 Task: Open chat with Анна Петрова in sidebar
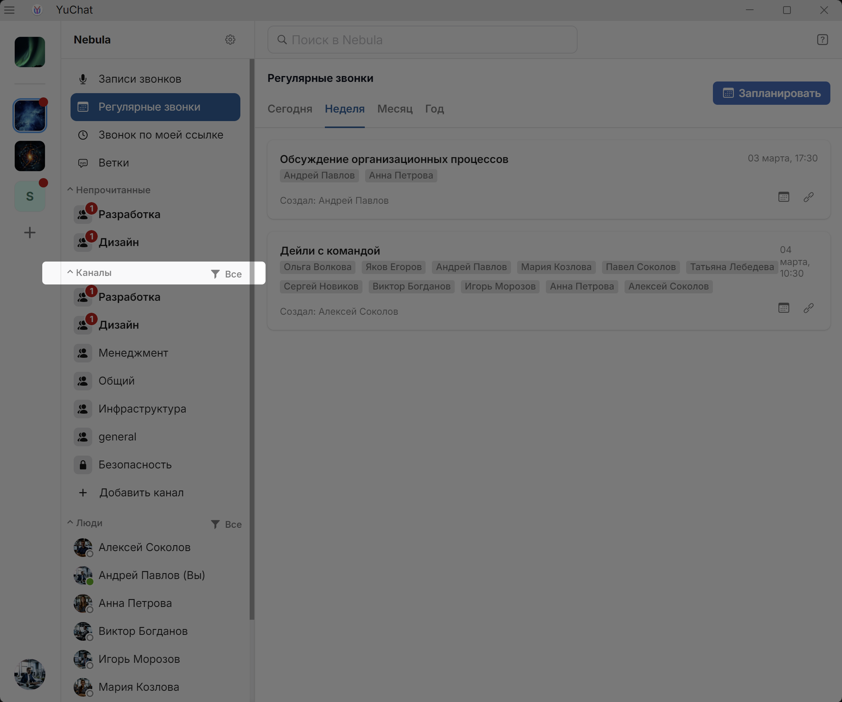tap(155, 603)
